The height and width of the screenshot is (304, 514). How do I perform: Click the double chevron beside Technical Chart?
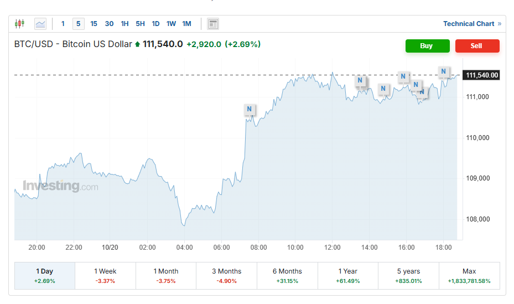(500, 24)
